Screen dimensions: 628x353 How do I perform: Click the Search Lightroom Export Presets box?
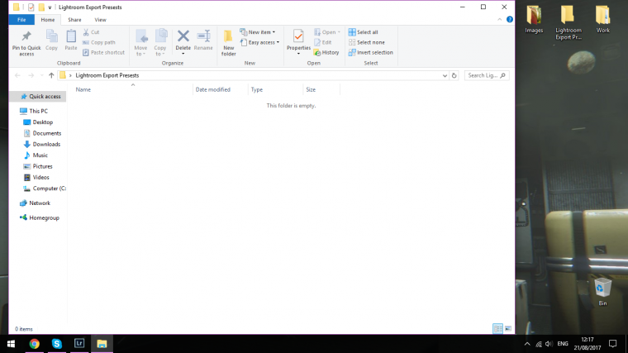[x=487, y=75]
